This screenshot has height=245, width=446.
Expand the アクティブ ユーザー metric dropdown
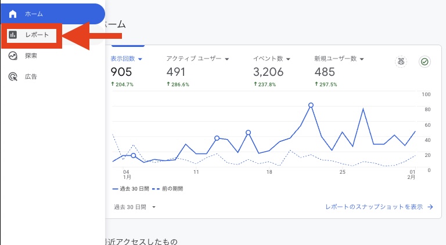(227, 59)
